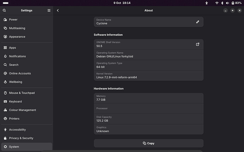Switch to the Appearance panel
Screen dimensions: 244x152
click(27, 37)
